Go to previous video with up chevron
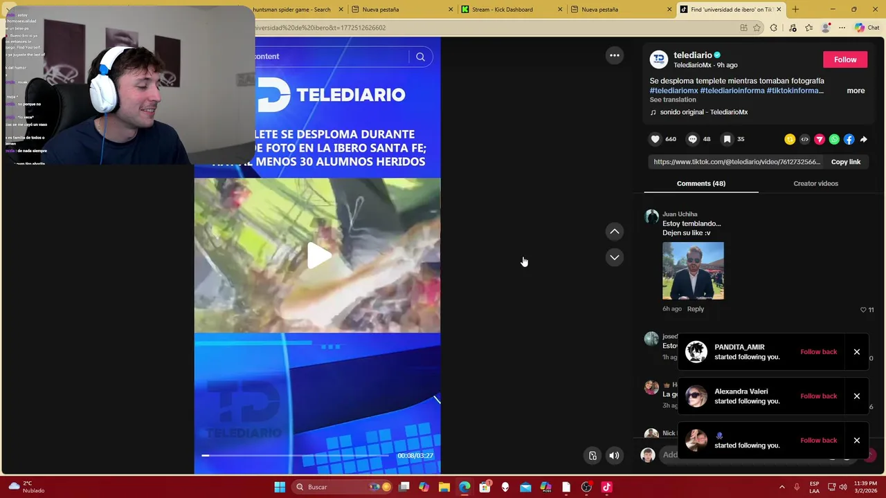This screenshot has height=498, width=886. pyautogui.click(x=614, y=231)
